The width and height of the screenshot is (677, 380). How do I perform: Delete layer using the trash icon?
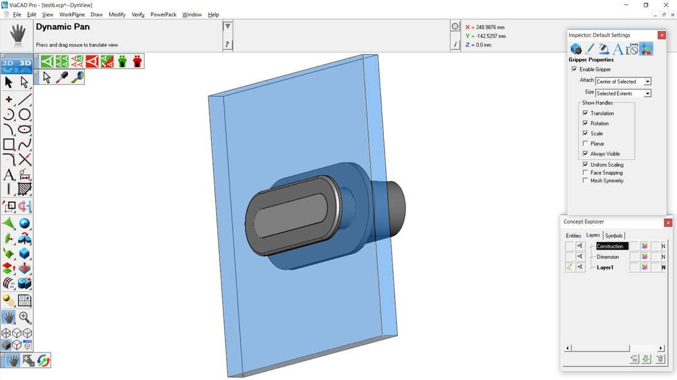tap(660, 359)
